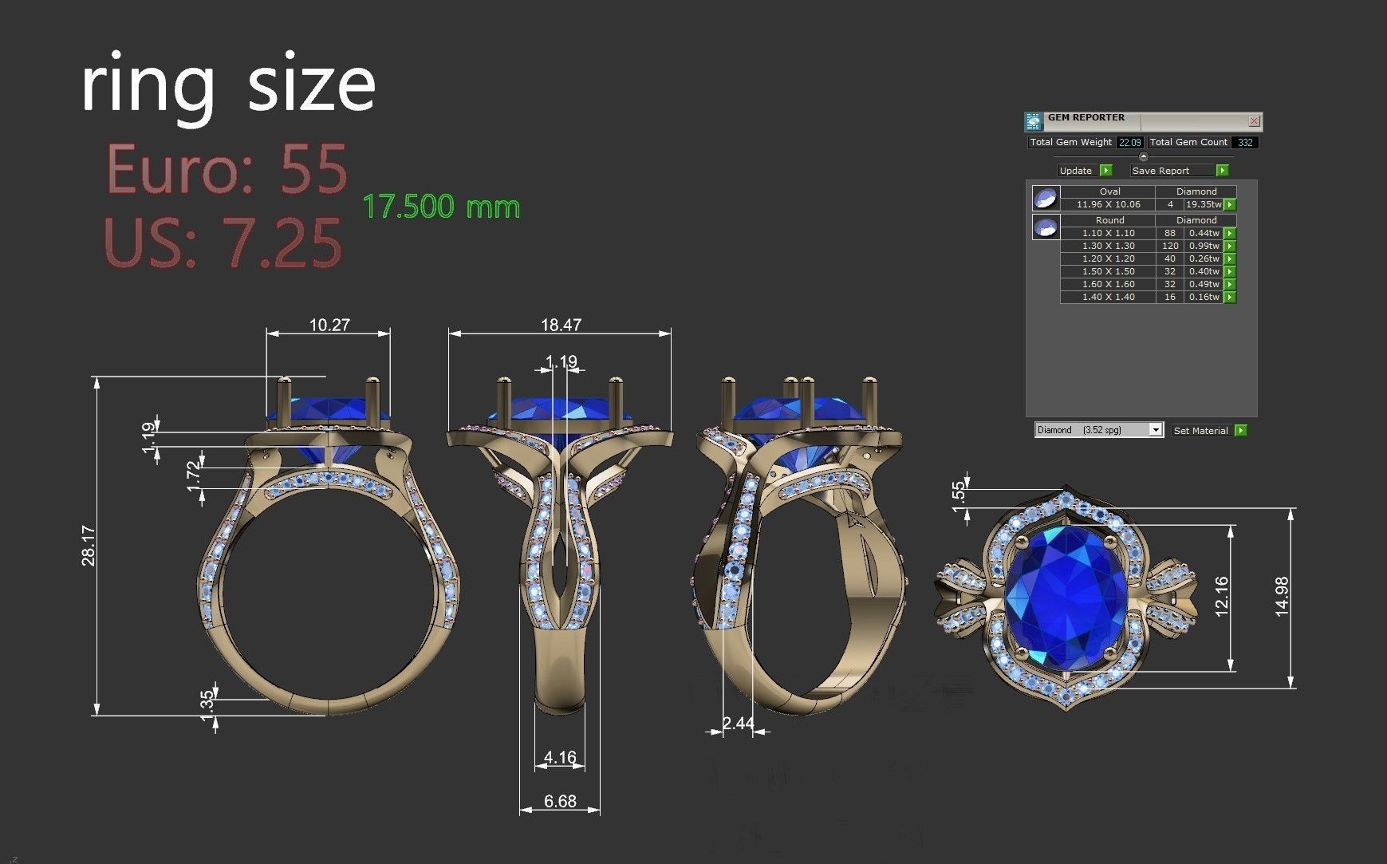
Task: Select the 1.60 X 1.60 size cell
Action: click(1108, 284)
